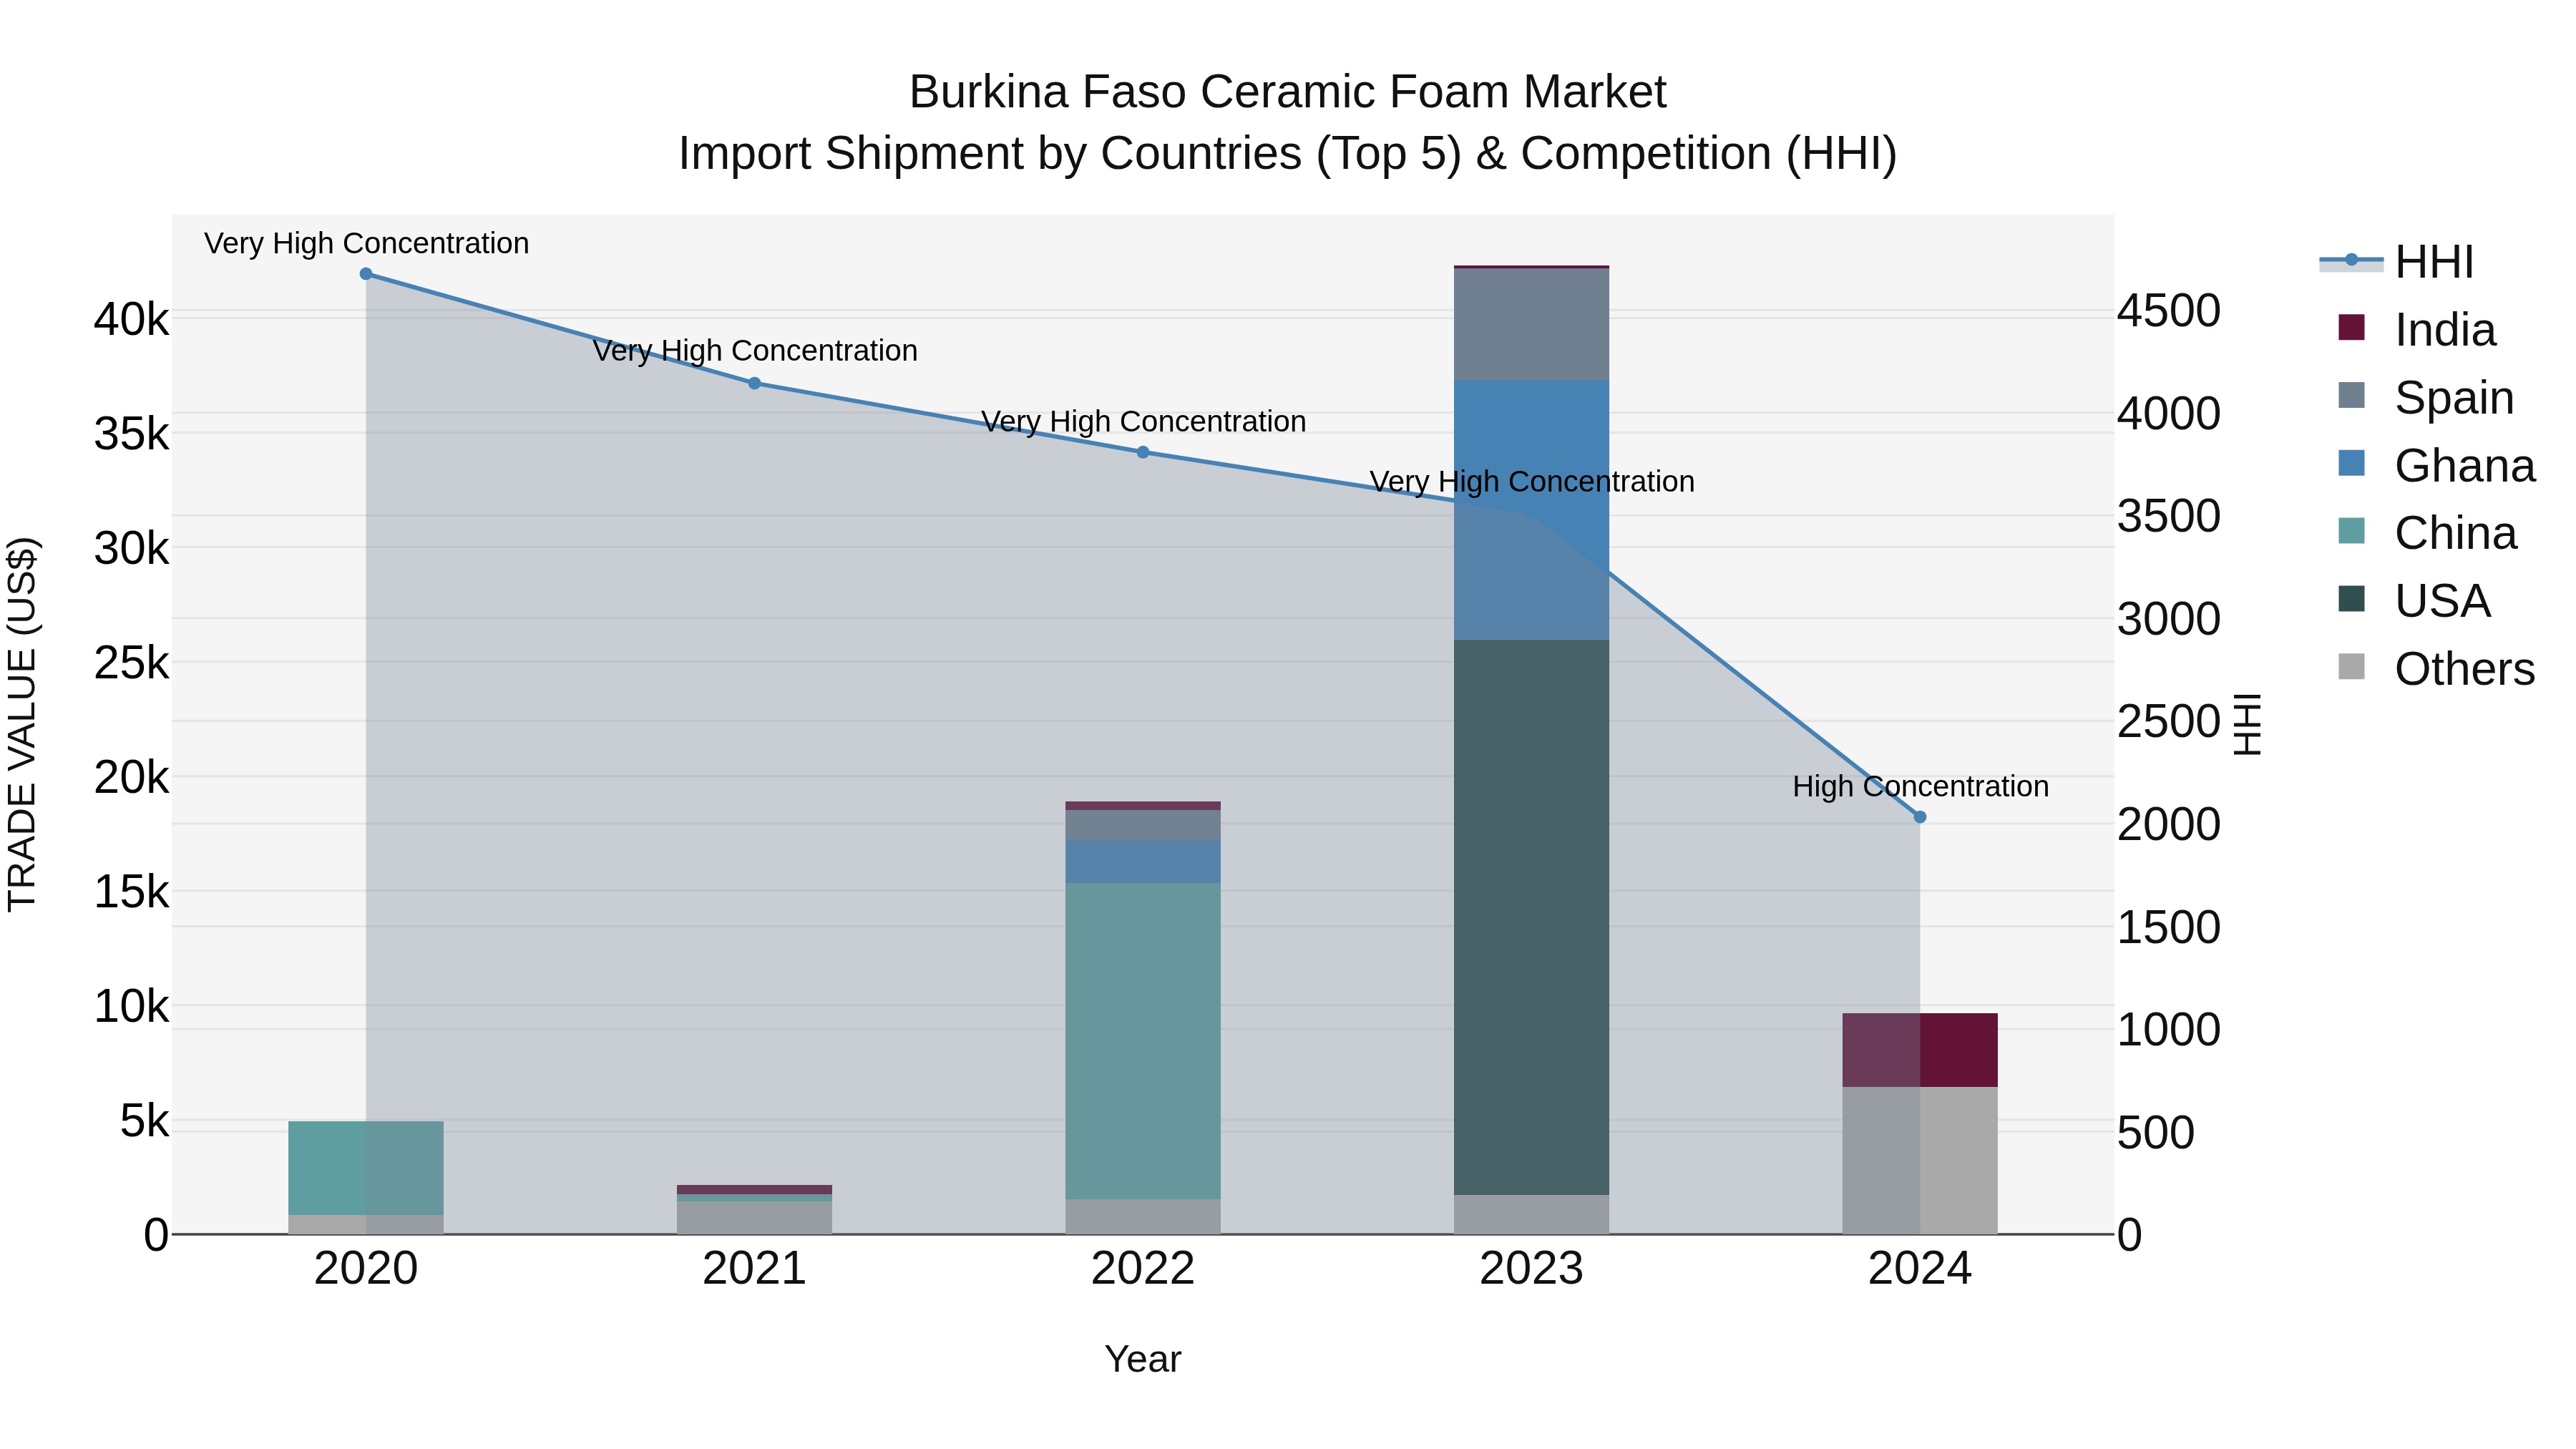Toggle Ghana legend entry
The width and height of the screenshot is (2576, 1449).
(x=2437, y=466)
